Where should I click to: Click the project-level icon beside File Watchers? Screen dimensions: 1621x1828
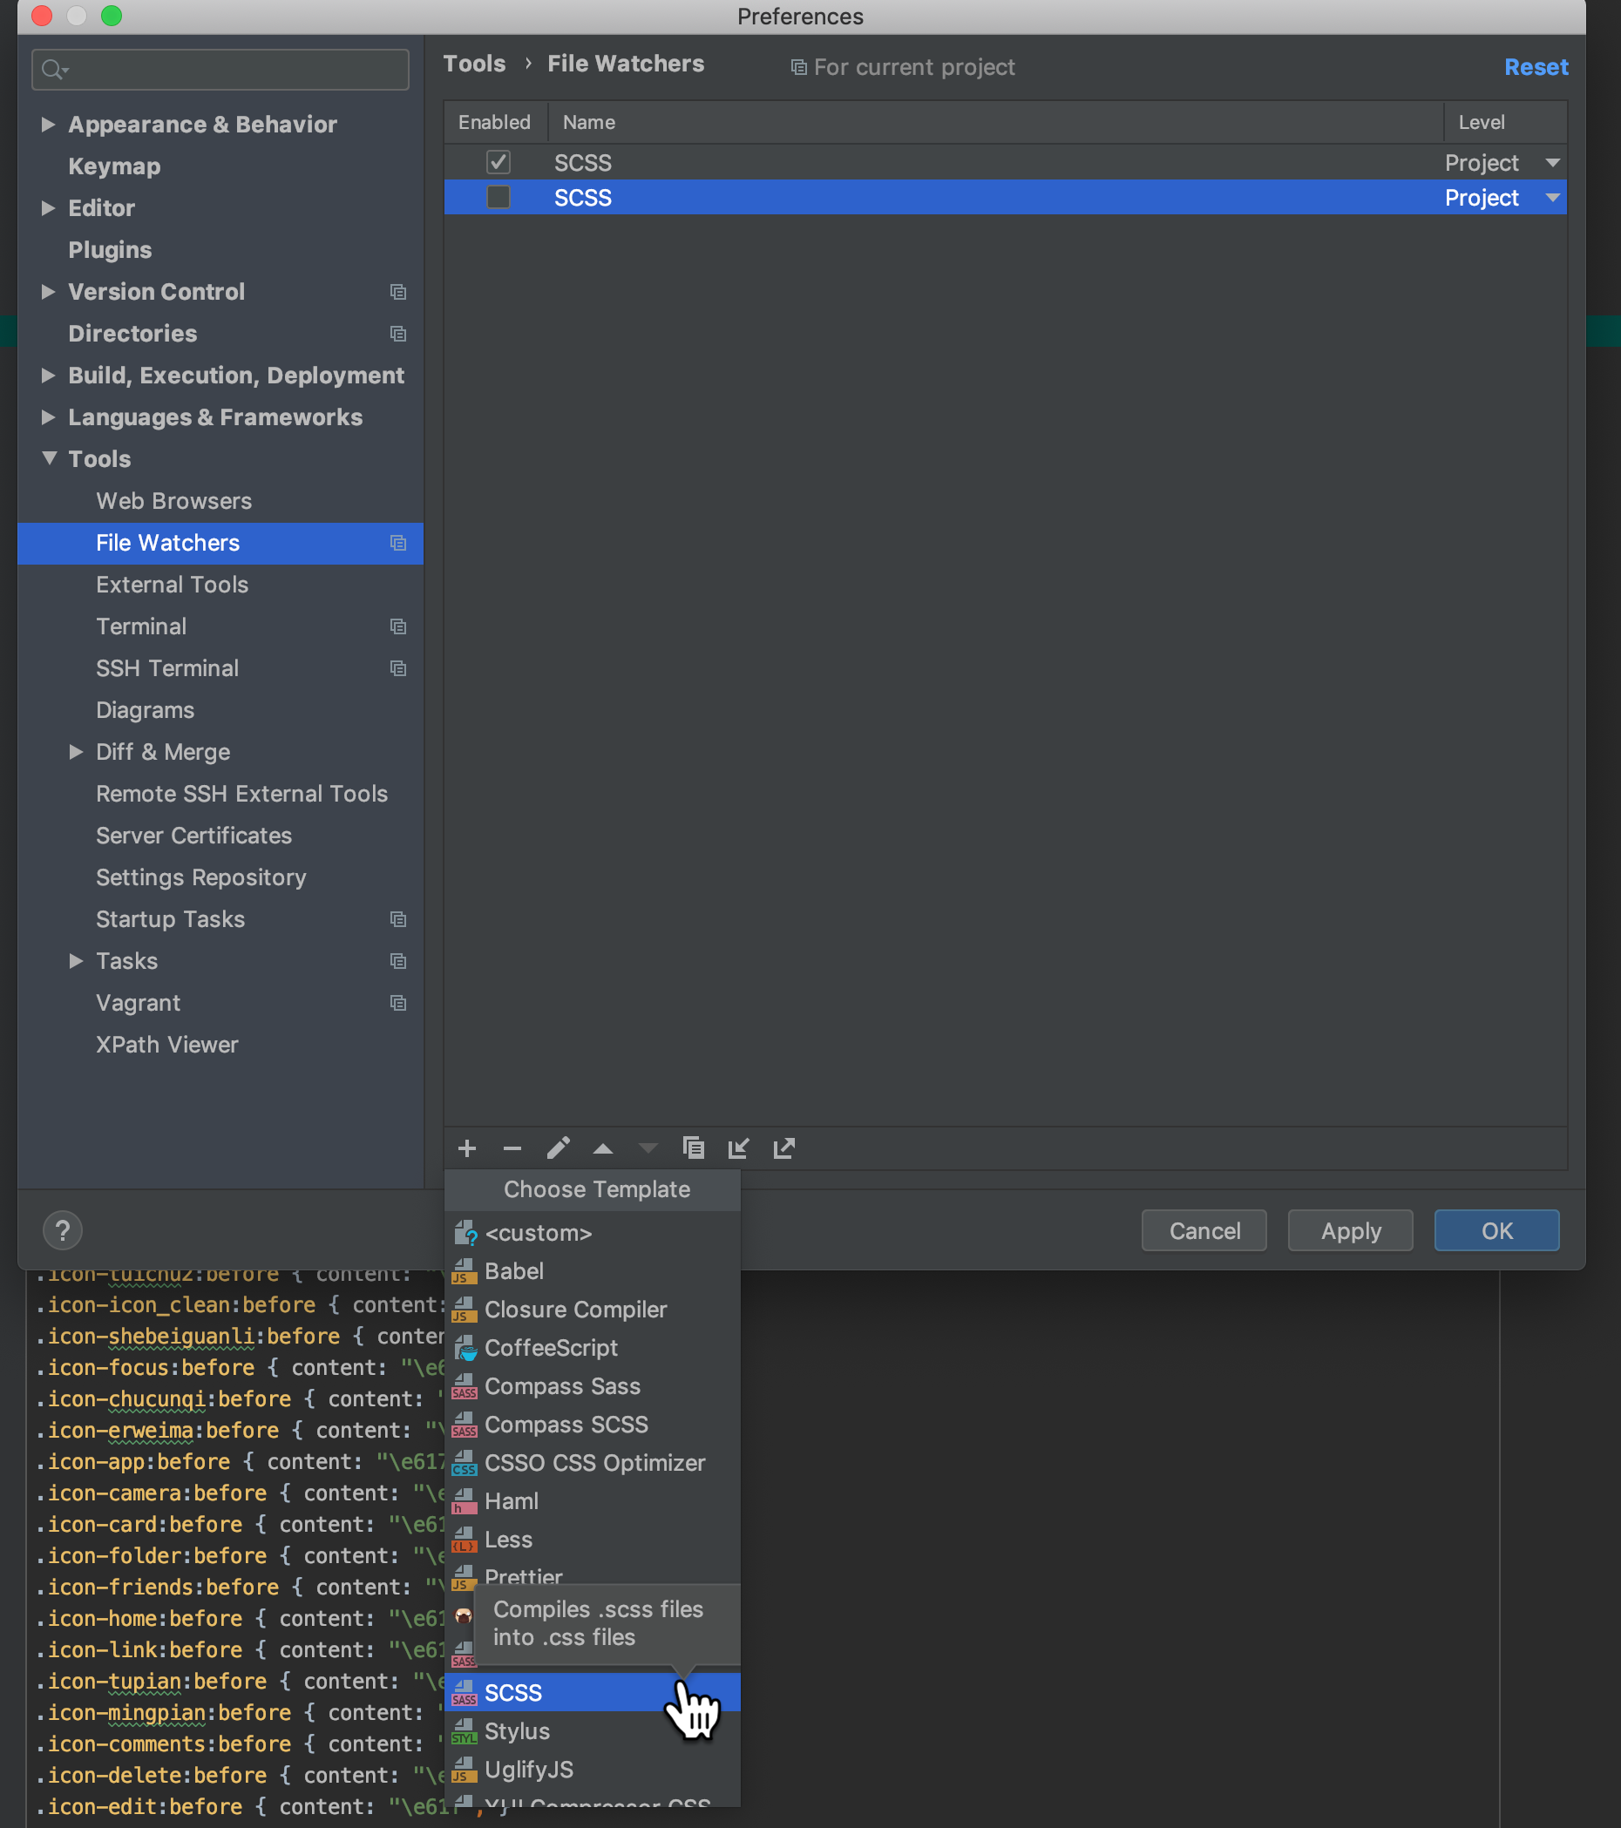click(x=398, y=543)
